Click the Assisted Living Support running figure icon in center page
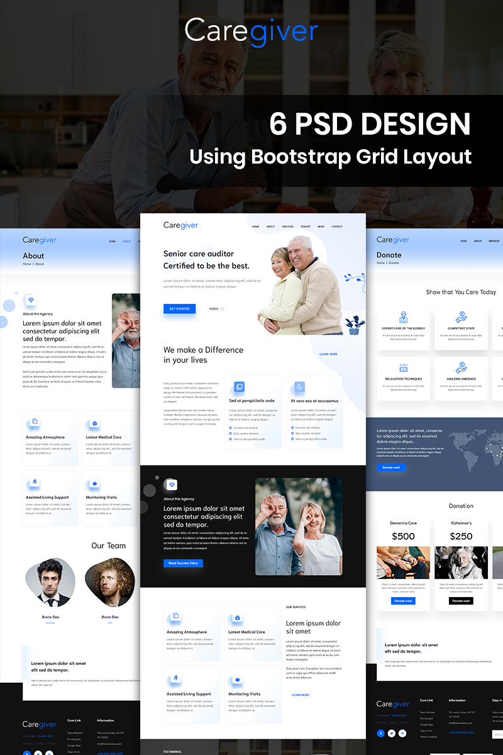The height and width of the screenshot is (755, 503). click(x=175, y=678)
